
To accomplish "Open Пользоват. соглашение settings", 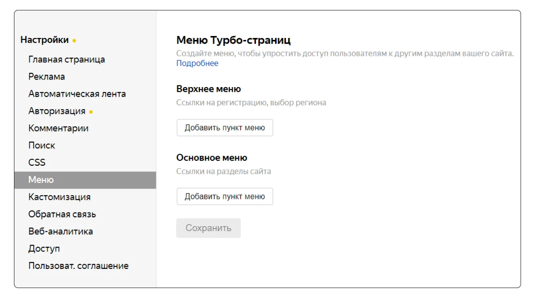I will 78,266.
